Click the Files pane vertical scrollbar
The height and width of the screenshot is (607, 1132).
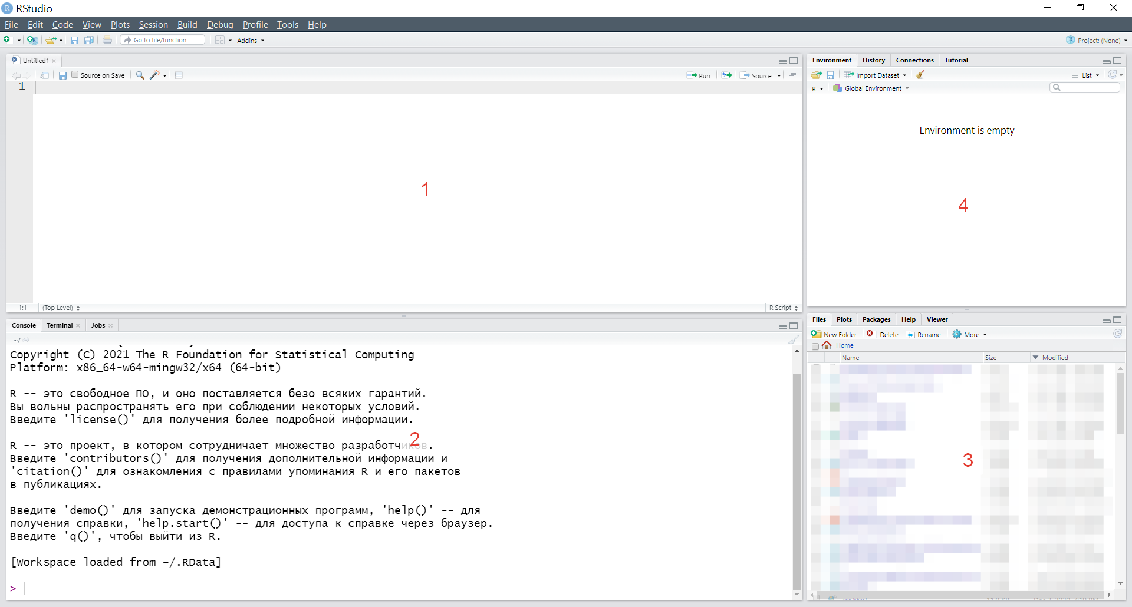(x=1120, y=404)
